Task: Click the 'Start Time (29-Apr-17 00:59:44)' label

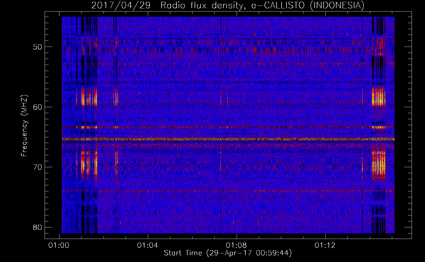Action: click(x=228, y=253)
